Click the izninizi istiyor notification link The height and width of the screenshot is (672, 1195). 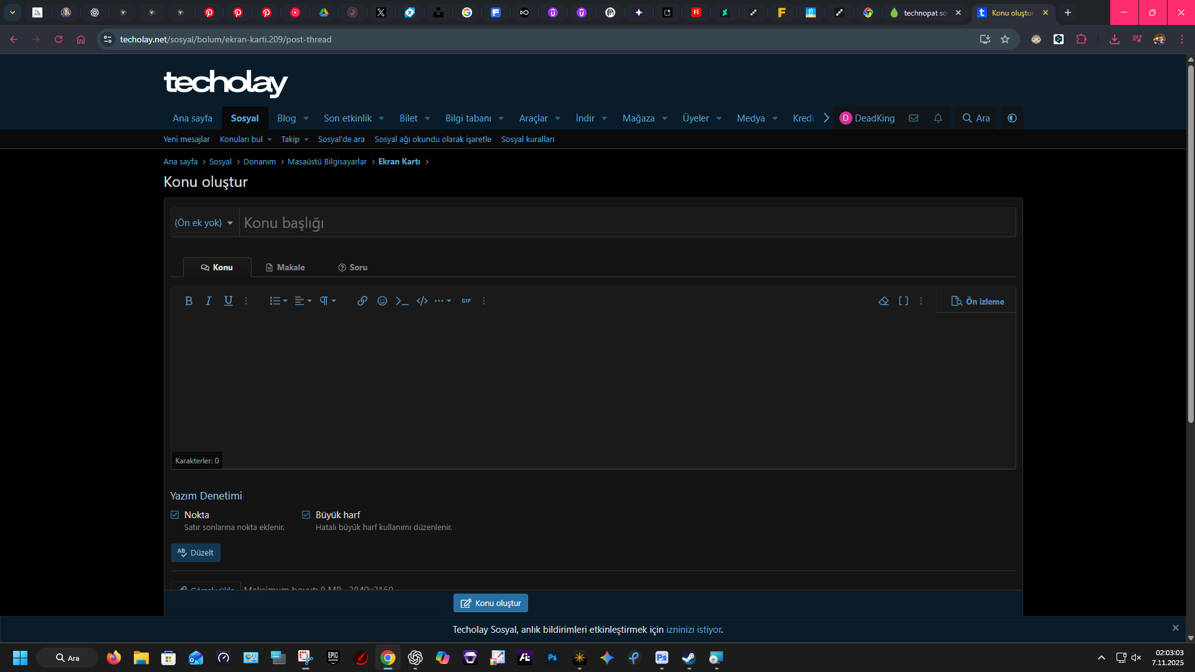(694, 630)
